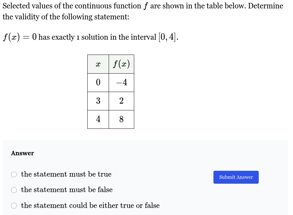Select 'the statement must be true' radio button
293x215 pixels.
pyautogui.click(x=14, y=174)
